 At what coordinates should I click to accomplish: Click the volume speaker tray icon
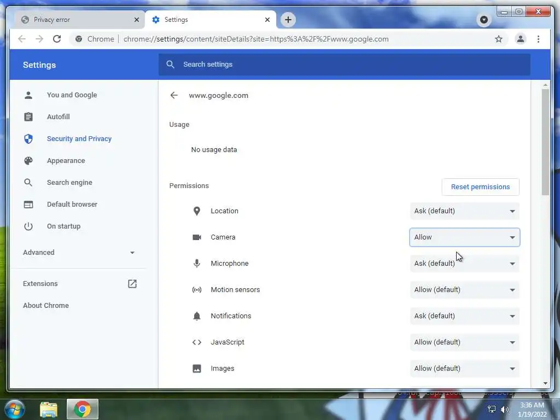(x=504, y=409)
